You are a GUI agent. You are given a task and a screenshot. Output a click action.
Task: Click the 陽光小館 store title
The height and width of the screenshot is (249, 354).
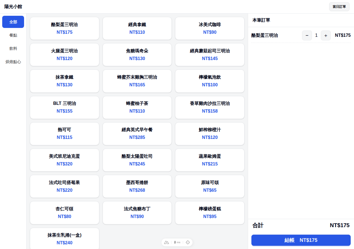click(x=13, y=7)
